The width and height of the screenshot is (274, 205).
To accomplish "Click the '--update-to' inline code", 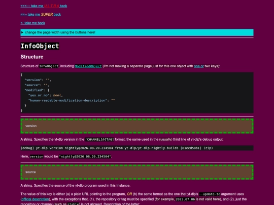I will [210, 194].
